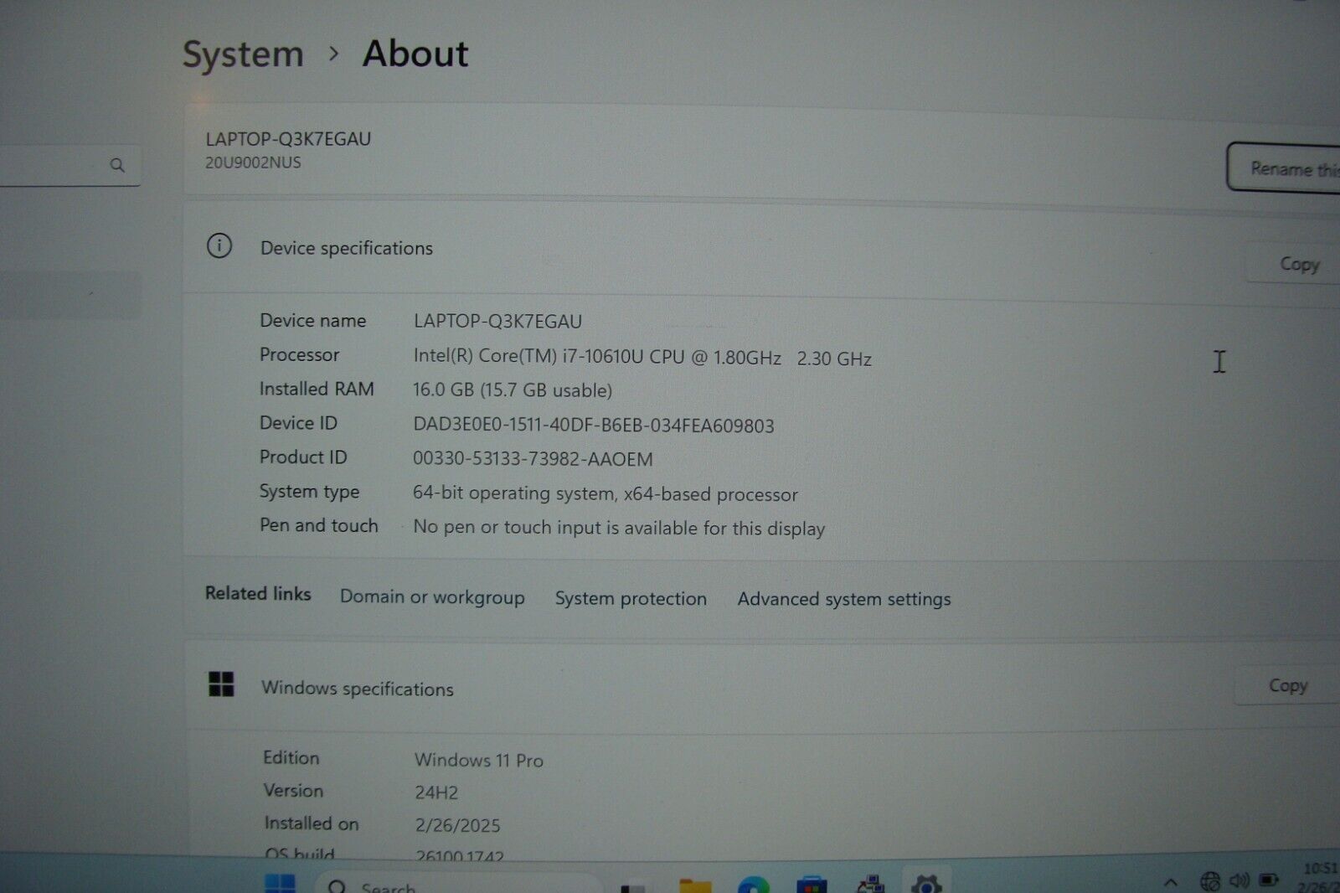The image size is (1340, 893).
Task: Launch Microsoft Edge from taskbar
Action: coord(754,884)
